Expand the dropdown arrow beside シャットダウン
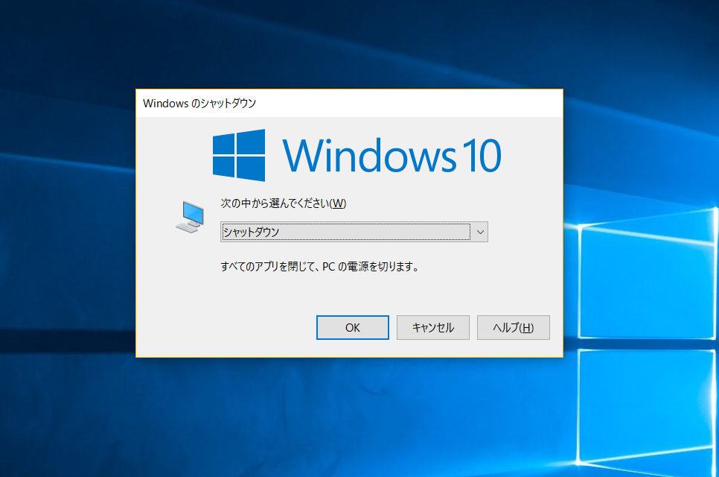The image size is (719, 477). [x=480, y=232]
